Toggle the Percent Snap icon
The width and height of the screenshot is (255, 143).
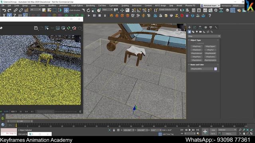tap(144, 10)
